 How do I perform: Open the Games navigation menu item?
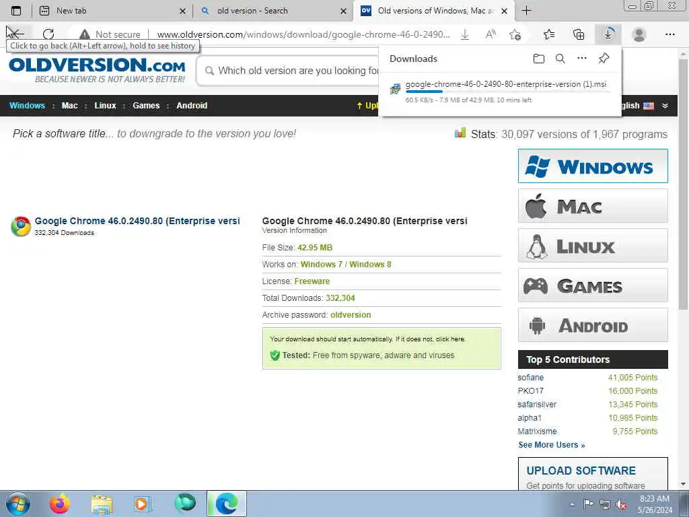(146, 106)
